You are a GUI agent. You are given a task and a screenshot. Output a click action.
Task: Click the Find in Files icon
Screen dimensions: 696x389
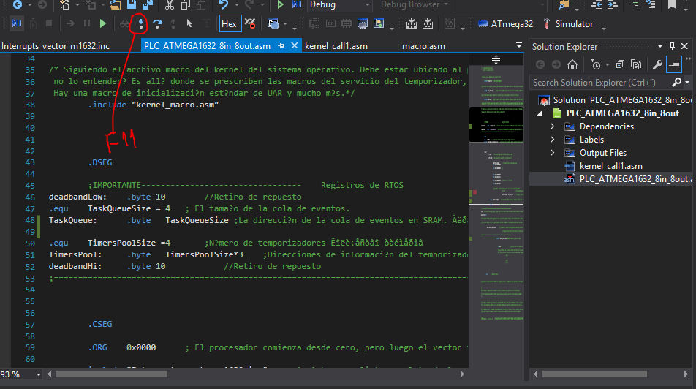[x=564, y=5]
